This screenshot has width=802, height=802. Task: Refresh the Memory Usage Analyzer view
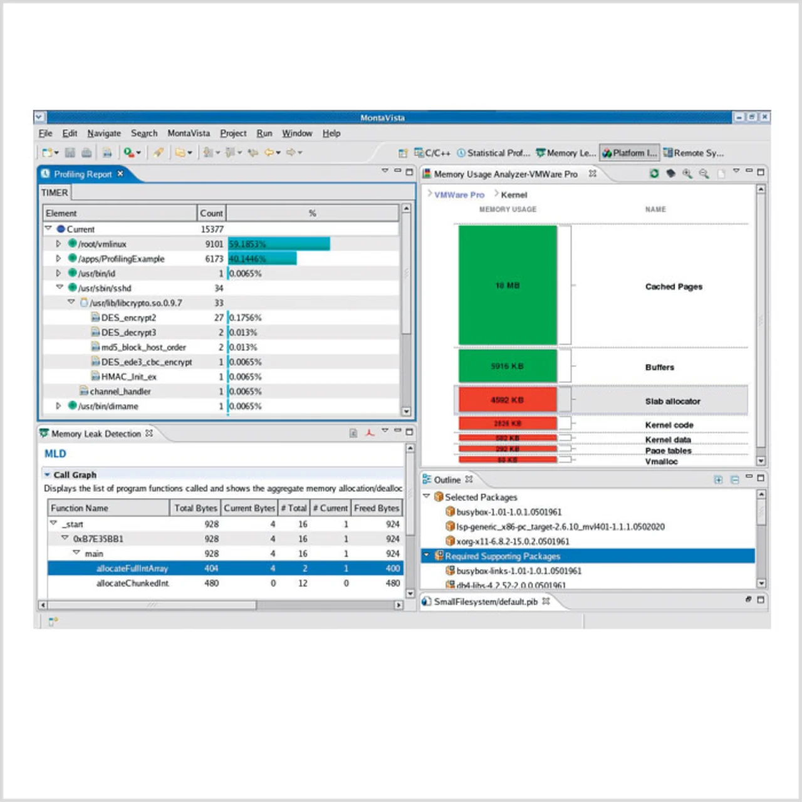(654, 174)
